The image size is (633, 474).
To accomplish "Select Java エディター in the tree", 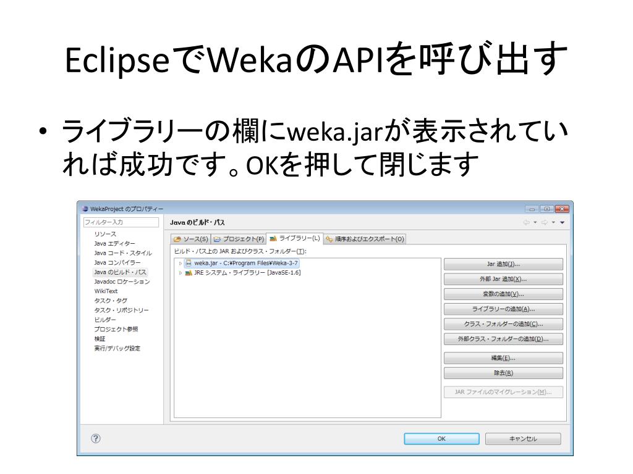I will pos(114,244).
